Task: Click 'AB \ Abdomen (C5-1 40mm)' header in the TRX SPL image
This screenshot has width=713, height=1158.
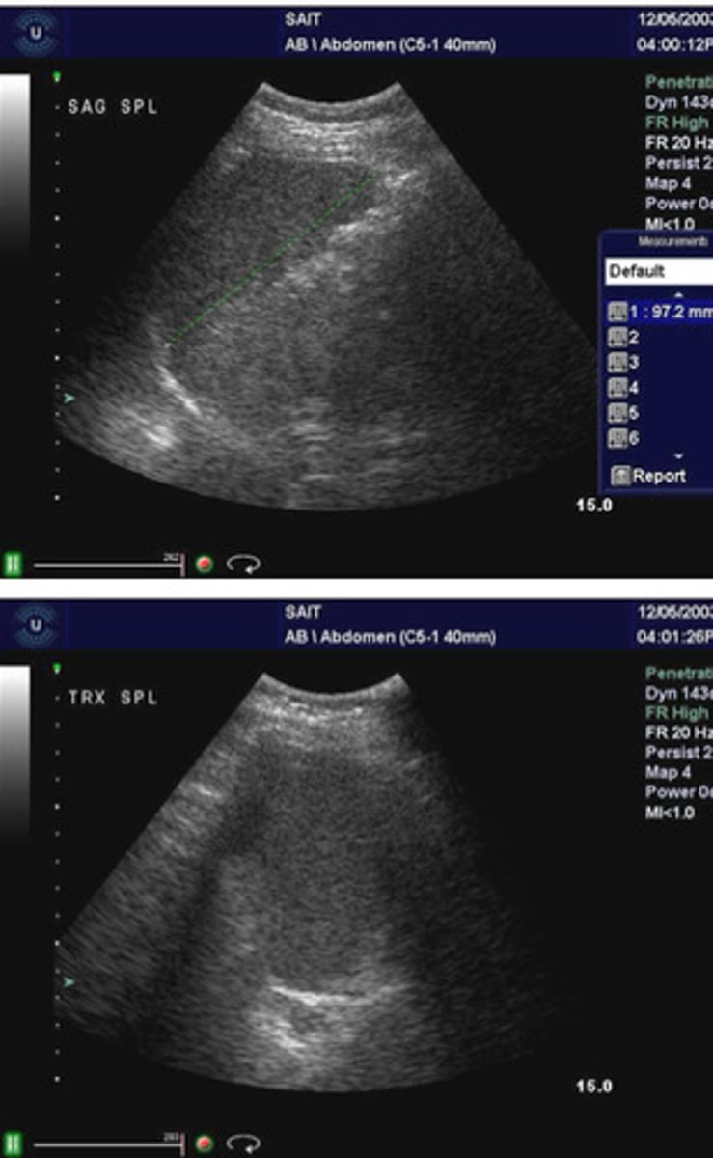Action: pos(390,637)
